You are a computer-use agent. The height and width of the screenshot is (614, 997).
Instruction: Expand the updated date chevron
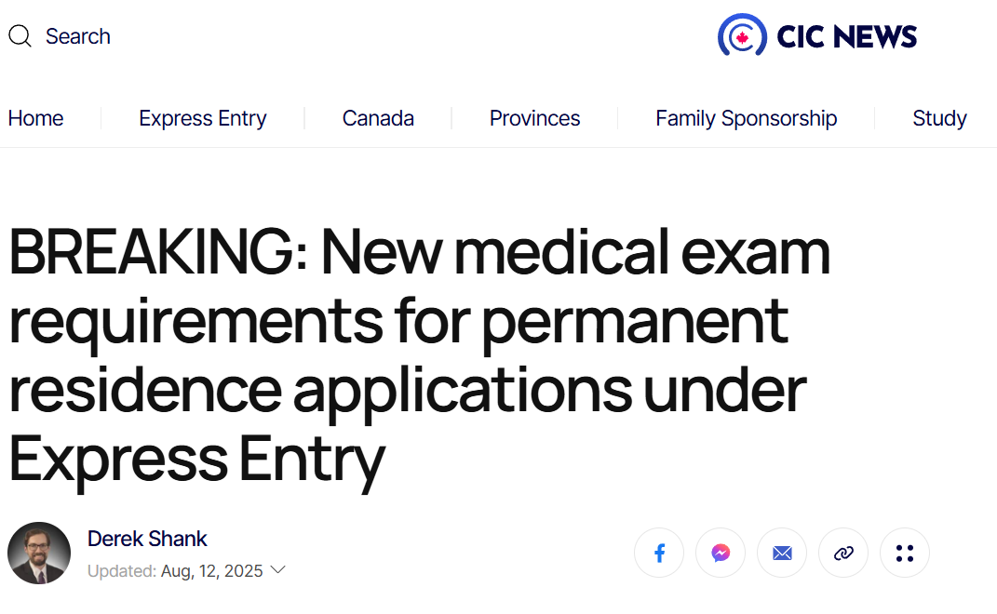tap(277, 569)
